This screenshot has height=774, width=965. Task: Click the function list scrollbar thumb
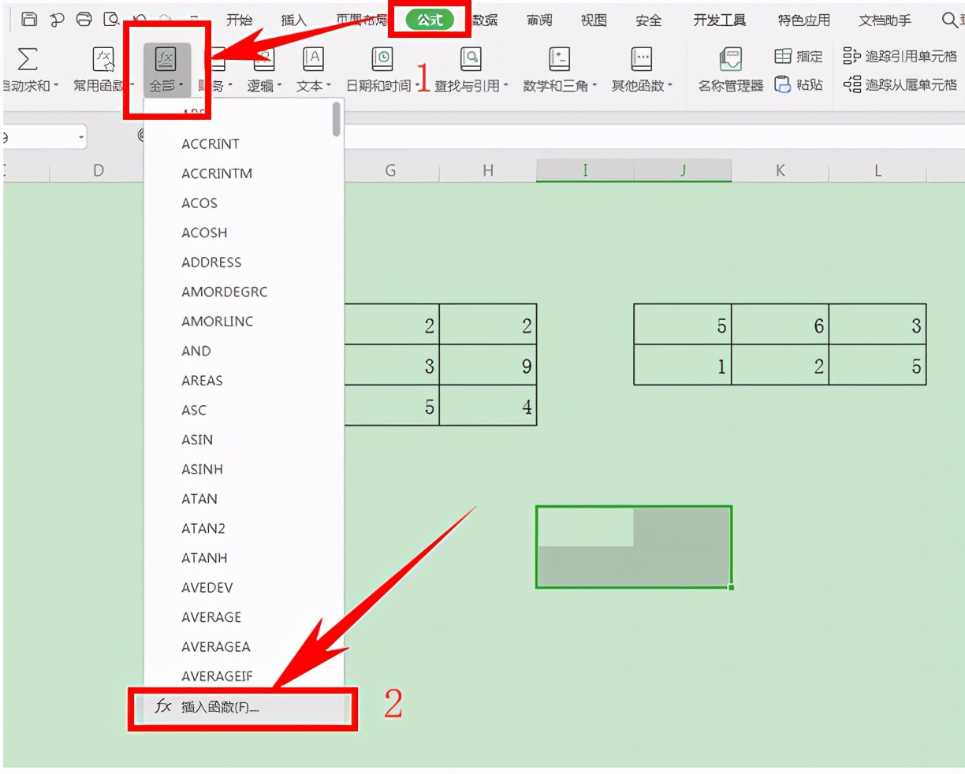[x=337, y=118]
